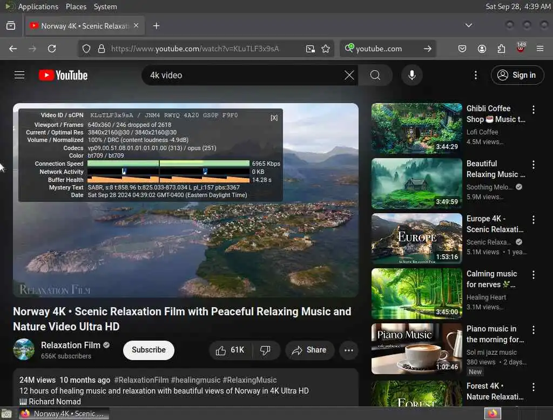The height and width of the screenshot is (420, 553).
Task: Click the Firefox View icon
Action: 11,26
